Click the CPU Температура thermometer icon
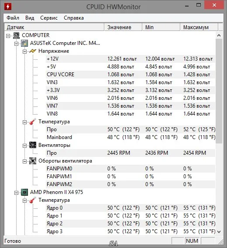Image resolution: width=227 pixels, height=248 pixels. tap(33, 200)
